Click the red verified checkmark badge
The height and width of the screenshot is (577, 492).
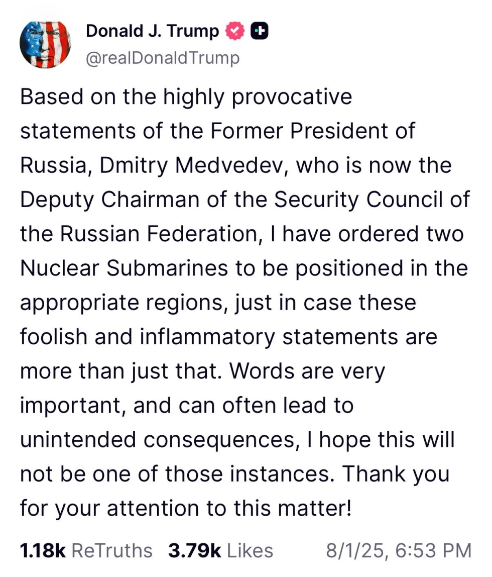(235, 31)
